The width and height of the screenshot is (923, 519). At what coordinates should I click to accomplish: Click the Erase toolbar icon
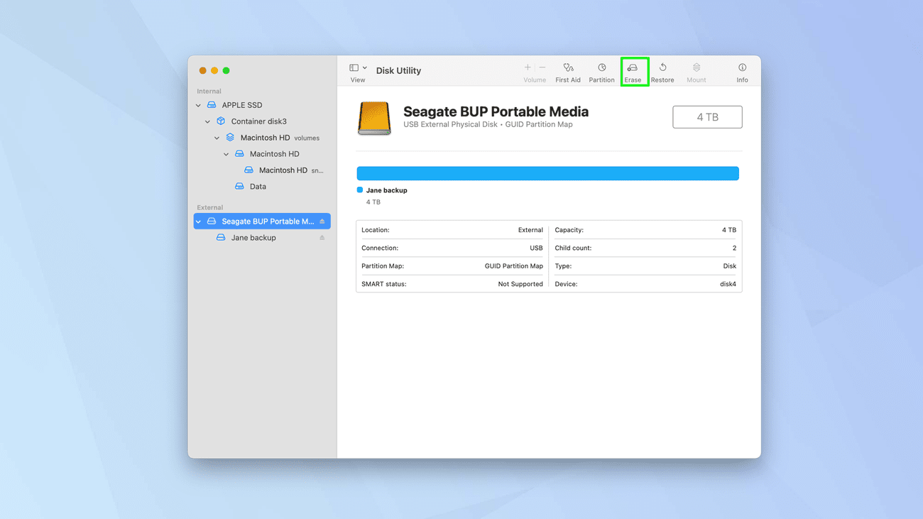click(633, 71)
